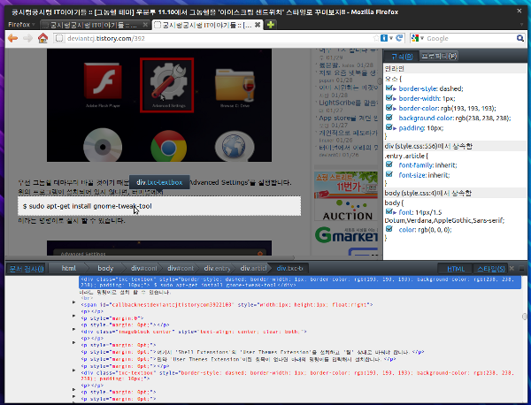Disable the color rgb(0, 0, 0) checkbox
This screenshot has height=405, width=531.
389,229
